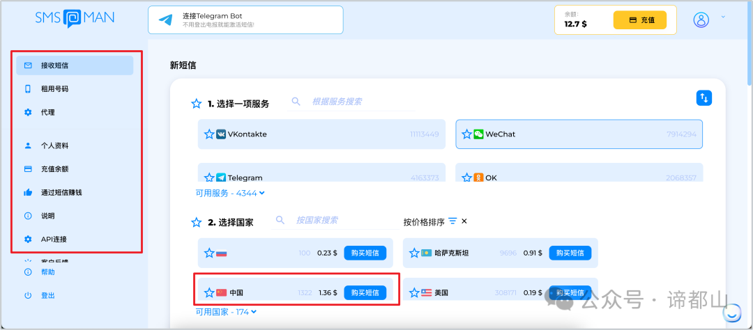
Task: Select 充值余额 in the sidebar
Action: pyautogui.click(x=54, y=169)
